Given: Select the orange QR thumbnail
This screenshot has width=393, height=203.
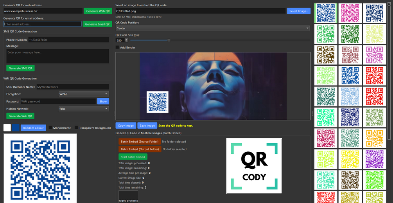Looking at the screenshot, I should [375, 138].
